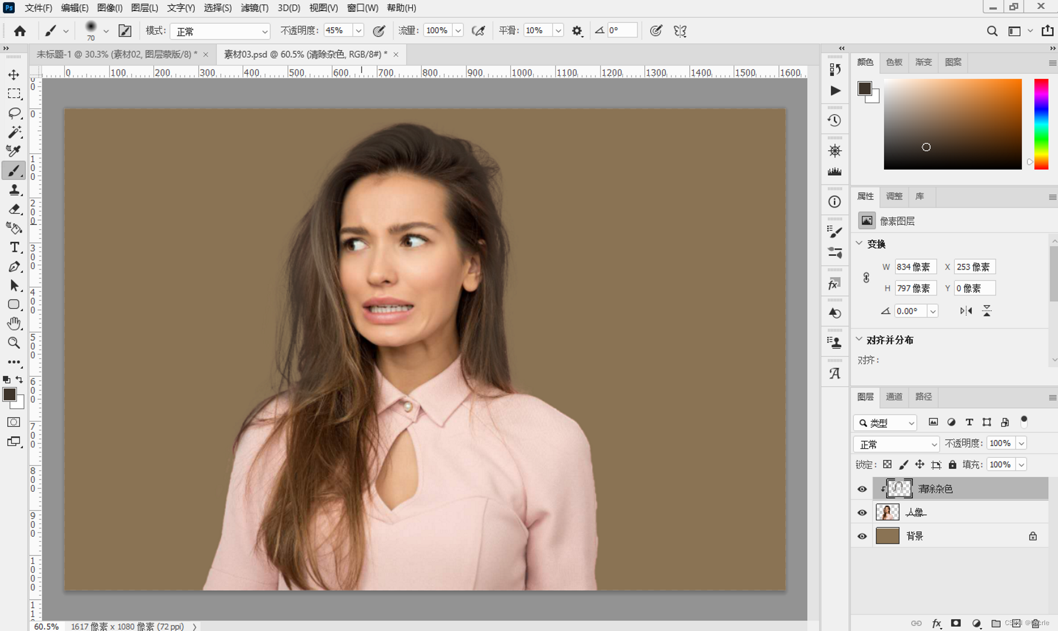This screenshot has width=1058, height=631.
Task: Select the Pen tool
Action: point(14,267)
